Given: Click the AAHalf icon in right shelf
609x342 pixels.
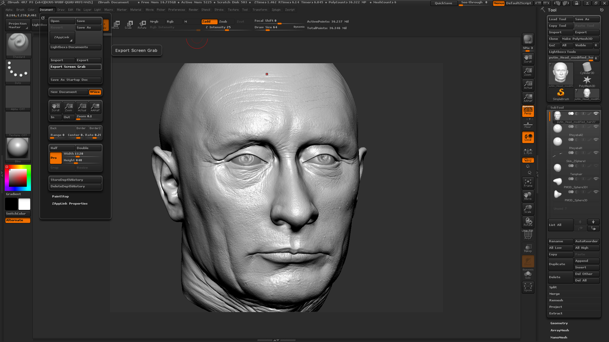Looking at the screenshot, I should click(528, 98).
